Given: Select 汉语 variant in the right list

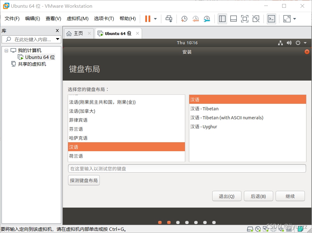Looking at the screenshot, I should click(248, 99).
